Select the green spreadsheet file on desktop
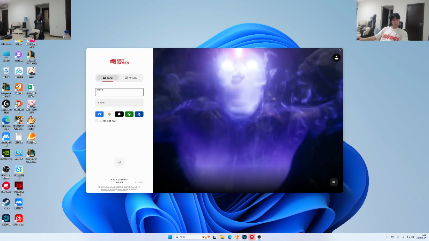The width and height of the screenshot is (429, 241). 31,89
